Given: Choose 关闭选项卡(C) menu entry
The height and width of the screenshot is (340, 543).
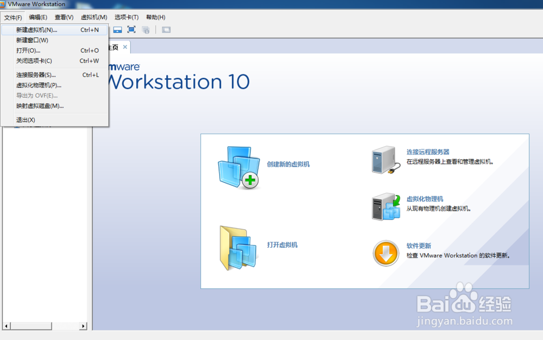Looking at the screenshot, I should tap(55, 61).
